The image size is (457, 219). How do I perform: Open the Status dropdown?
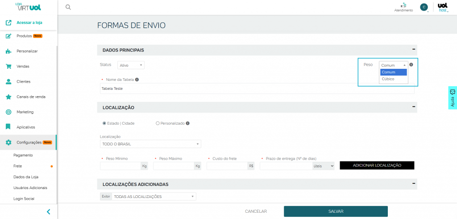point(131,65)
